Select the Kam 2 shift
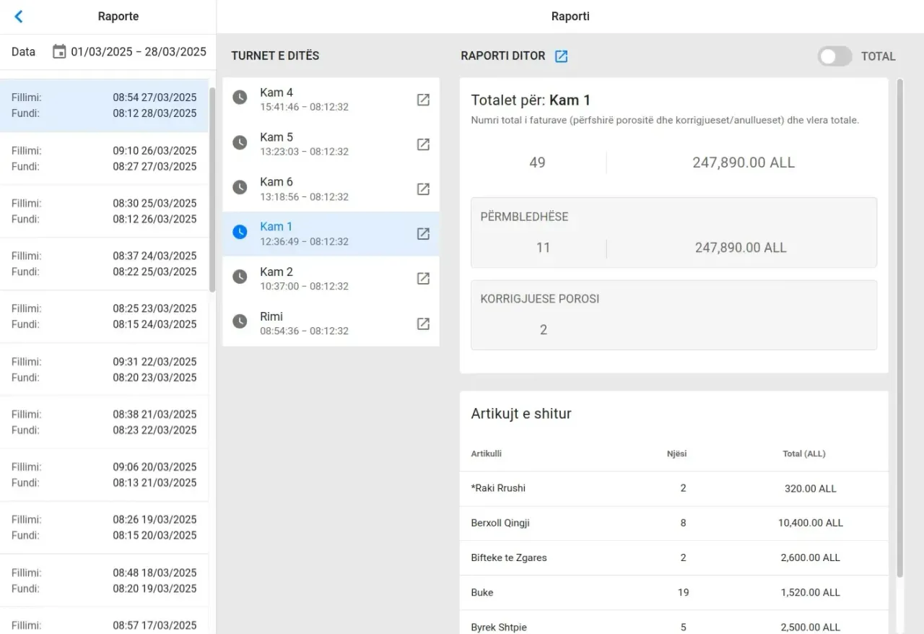 coord(331,279)
